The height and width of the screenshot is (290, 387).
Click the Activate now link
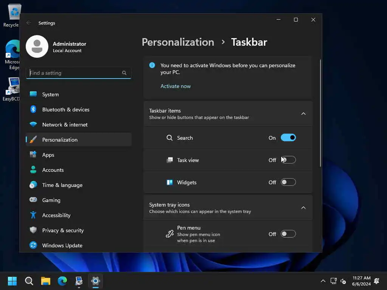[175, 86]
